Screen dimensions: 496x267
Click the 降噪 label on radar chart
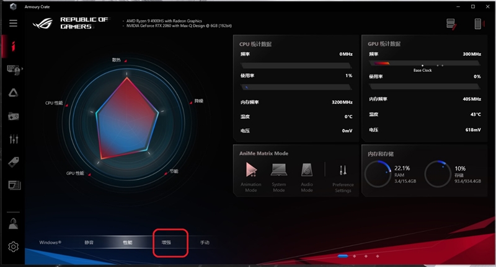pos(198,101)
